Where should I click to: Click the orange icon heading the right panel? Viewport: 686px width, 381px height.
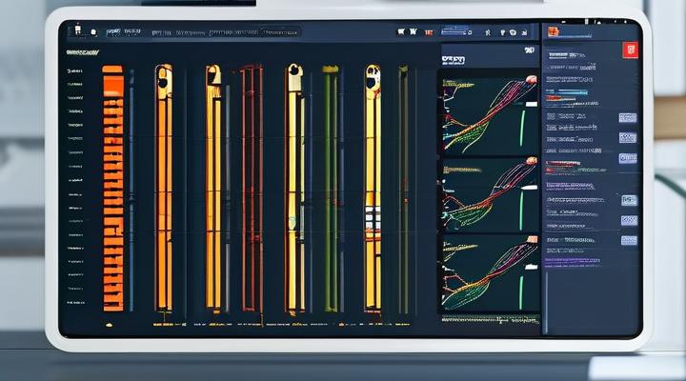(552, 31)
